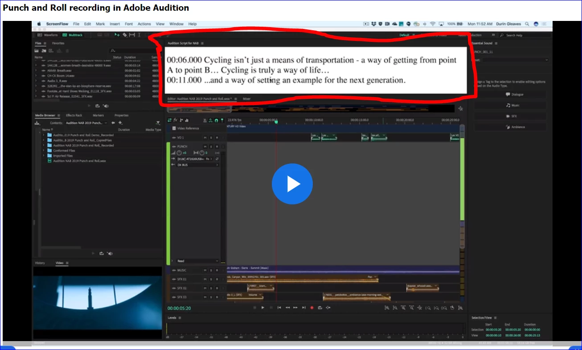Open the PUNCH track input dropdown

195,159
